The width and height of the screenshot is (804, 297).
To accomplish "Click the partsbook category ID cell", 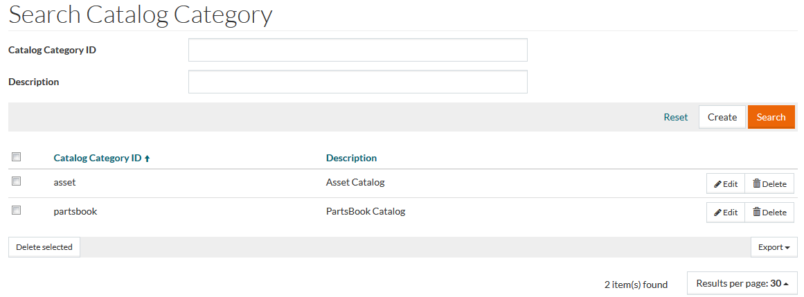I will tap(75, 212).
